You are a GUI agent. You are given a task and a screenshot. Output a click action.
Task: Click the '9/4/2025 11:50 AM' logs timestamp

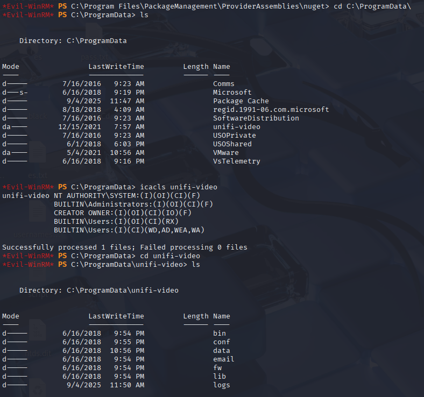(x=105, y=385)
